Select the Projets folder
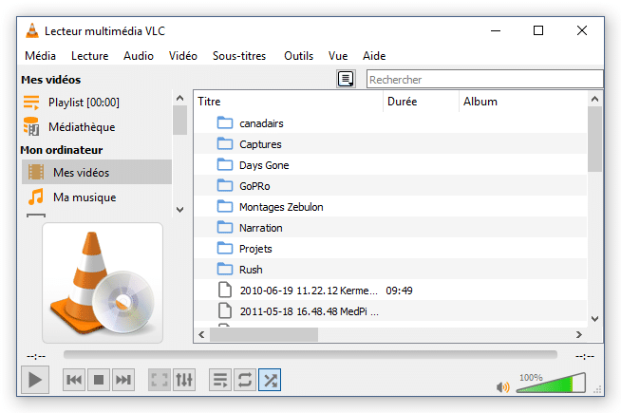 click(390, 249)
